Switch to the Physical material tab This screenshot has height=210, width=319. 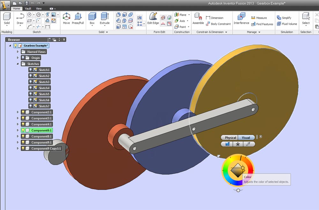tap(230, 138)
